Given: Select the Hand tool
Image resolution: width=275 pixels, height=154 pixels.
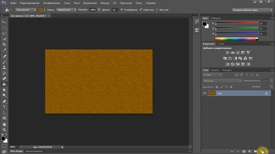Looking at the screenshot, I should point(4,124).
